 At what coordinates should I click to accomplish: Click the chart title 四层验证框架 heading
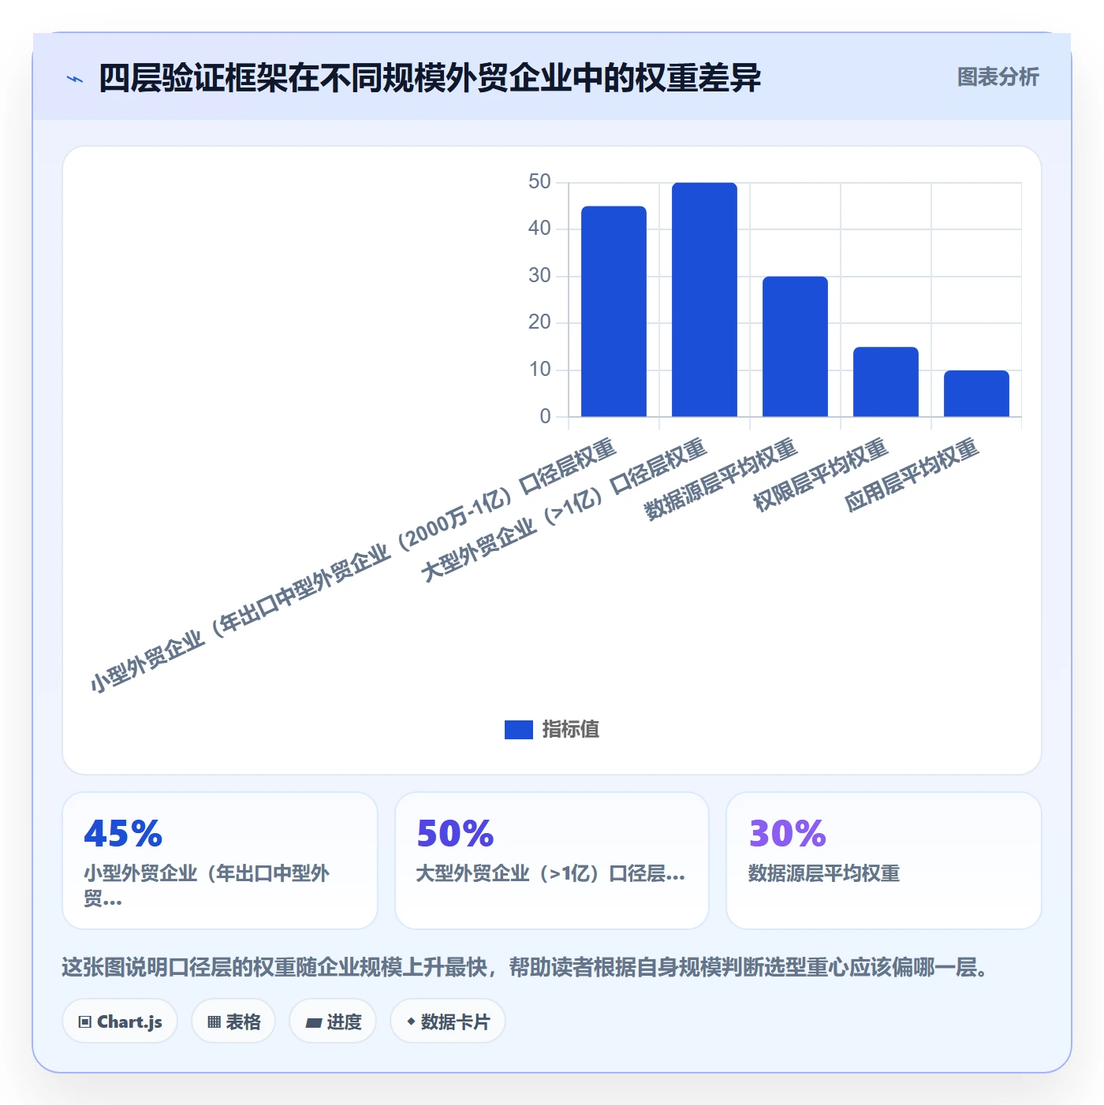point(430,78)
